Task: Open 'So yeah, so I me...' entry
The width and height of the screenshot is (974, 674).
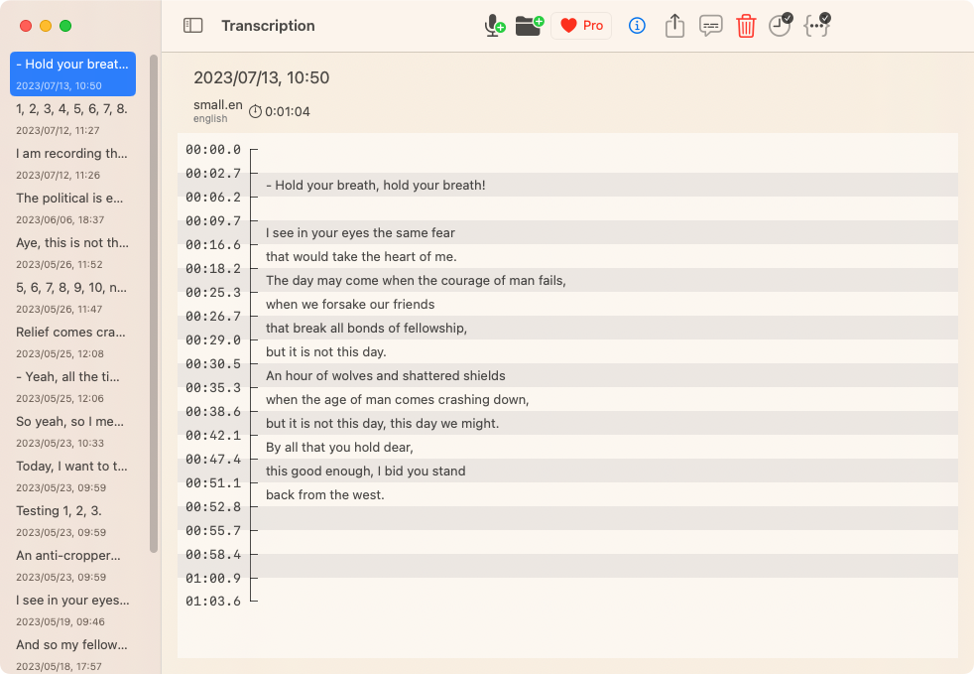Action: coord(72,432)
